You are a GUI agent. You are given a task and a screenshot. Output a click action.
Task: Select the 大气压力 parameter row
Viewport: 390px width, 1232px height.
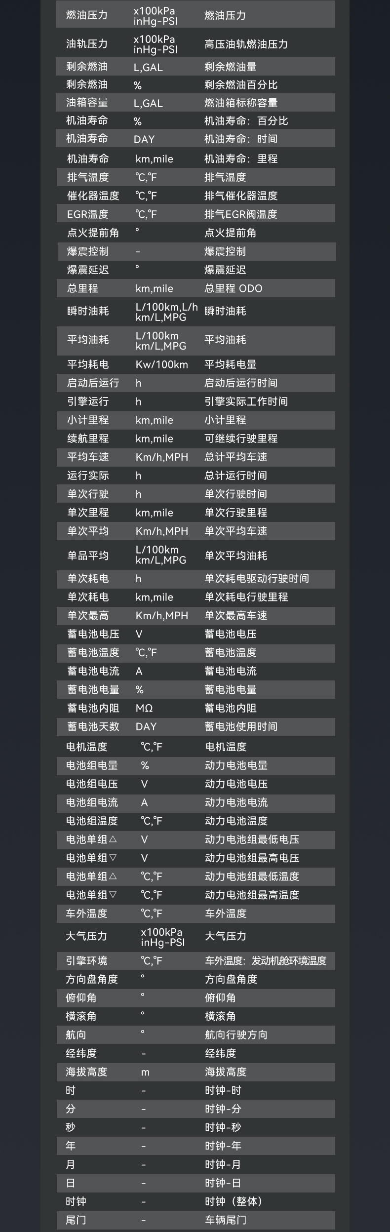(x=195, y=937)
